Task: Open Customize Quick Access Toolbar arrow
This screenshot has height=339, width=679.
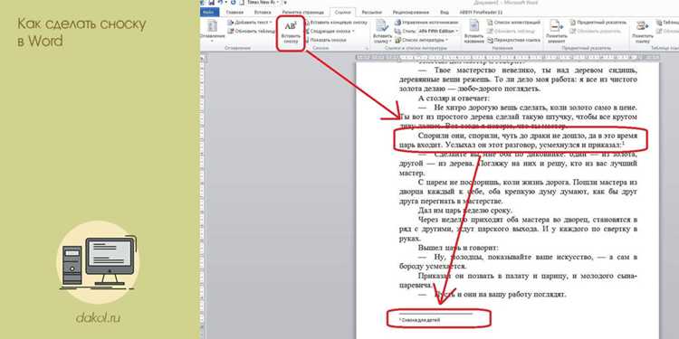Action: click(x=285, y=3)
